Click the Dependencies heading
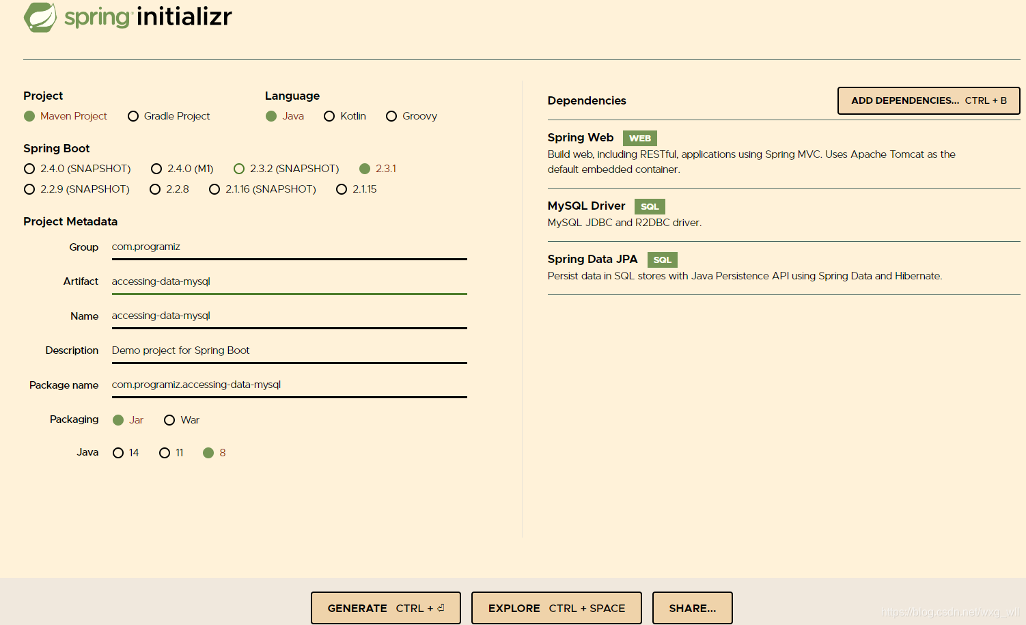The width and height of the screenshot is (1026, 625). click(587, 100)
